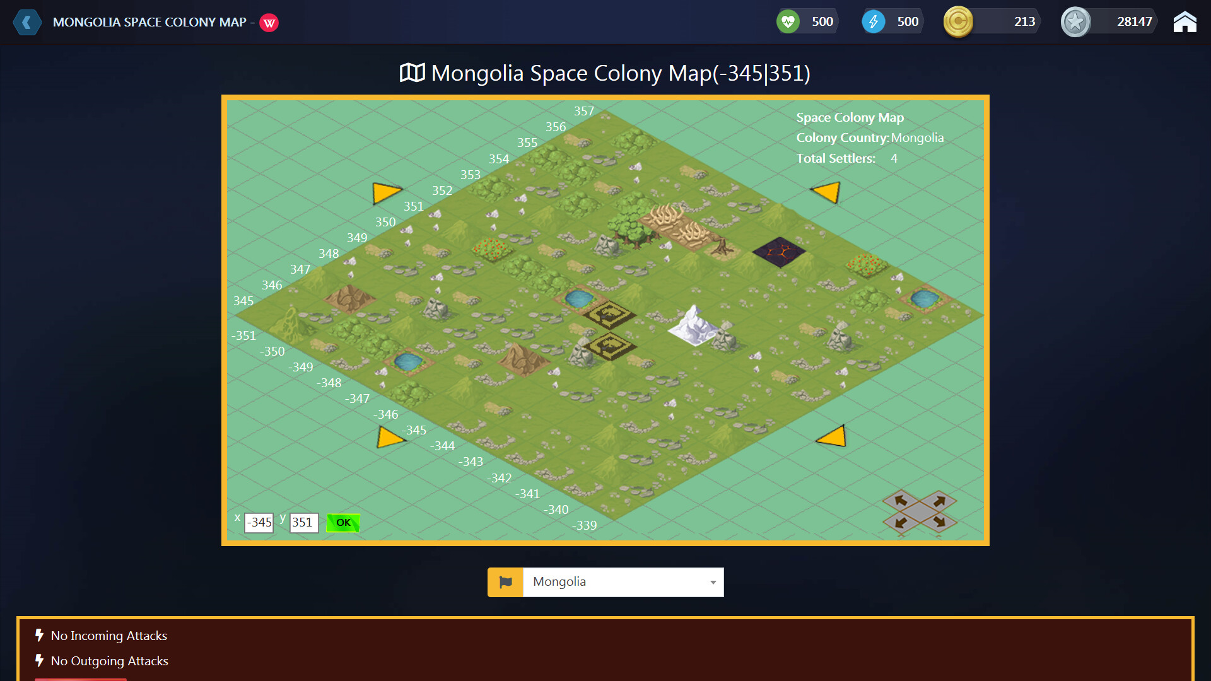Pan map using the northeast compass arrow

[x=940, y=500]
